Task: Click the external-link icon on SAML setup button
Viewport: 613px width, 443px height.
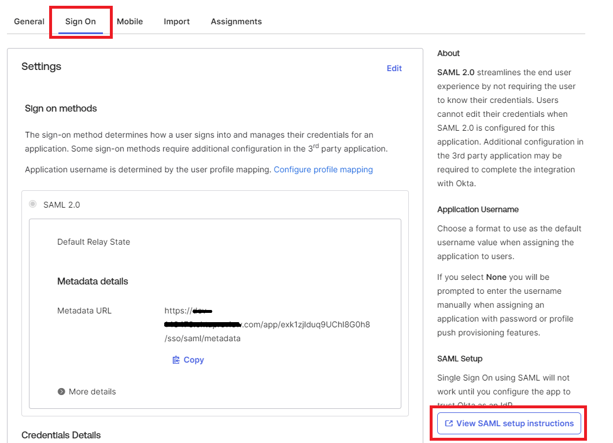Action: coord(448,423)
